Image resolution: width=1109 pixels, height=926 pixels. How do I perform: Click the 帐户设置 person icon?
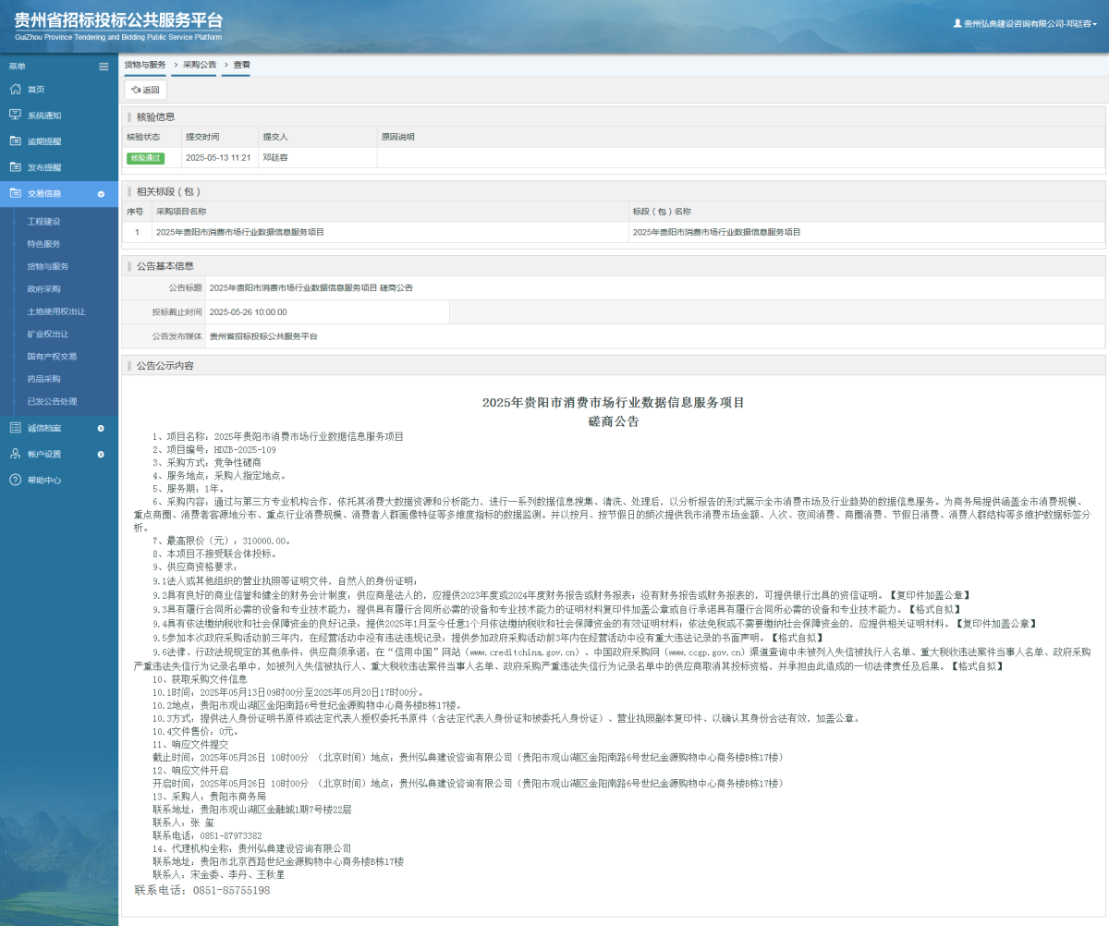click(x=15, y=454)
